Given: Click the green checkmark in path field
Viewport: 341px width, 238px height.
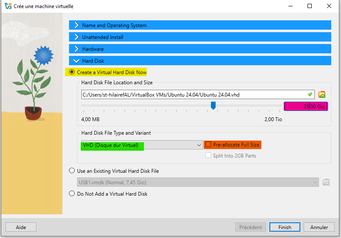Looking at the screenshot, I should point(310,94).
